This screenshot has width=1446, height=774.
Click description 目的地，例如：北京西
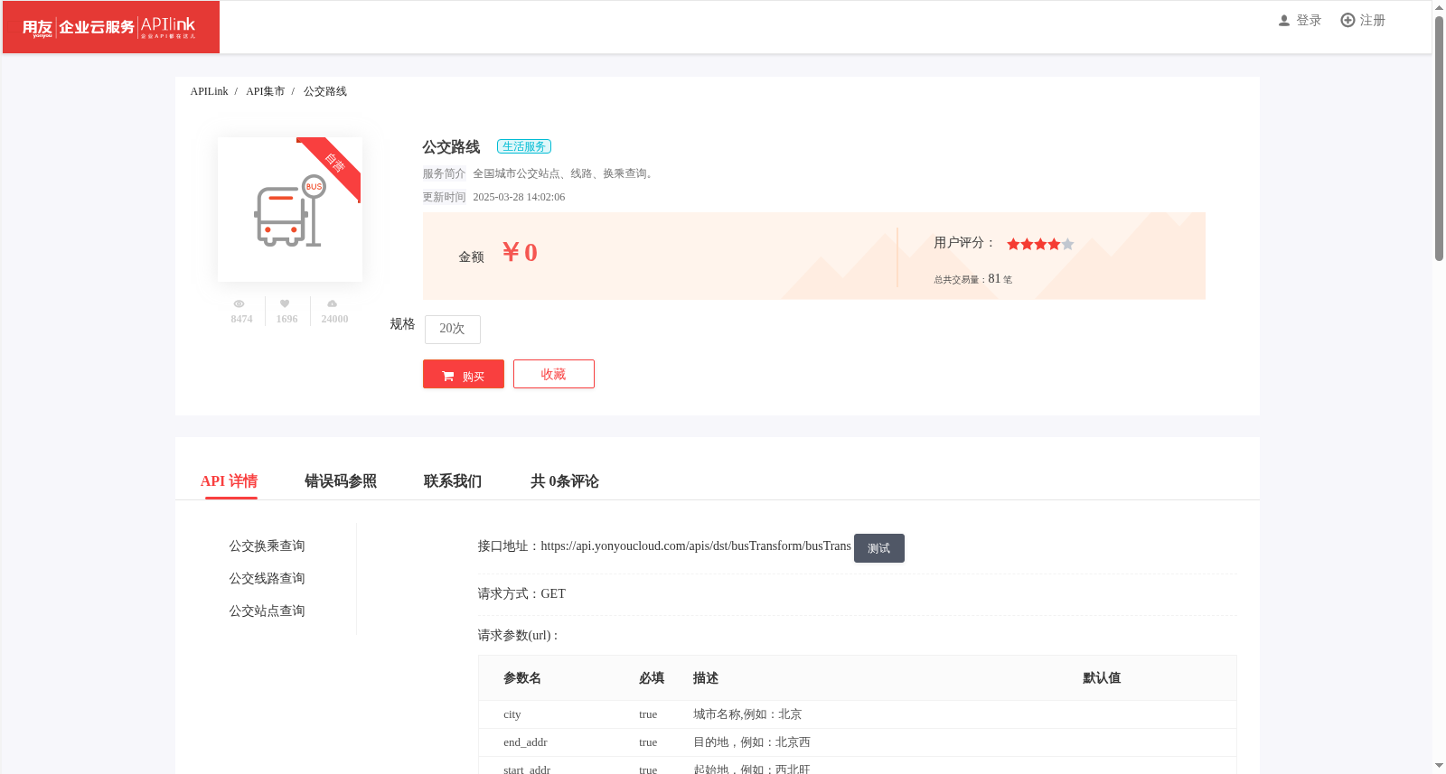click(752, 742)
